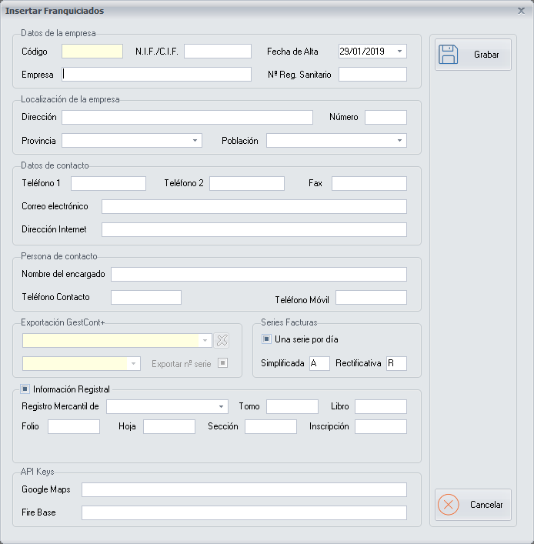Screen dimensions: 534x544
Task: Open the Registro Mercantil de dropdown
Action: click(222, 406)
